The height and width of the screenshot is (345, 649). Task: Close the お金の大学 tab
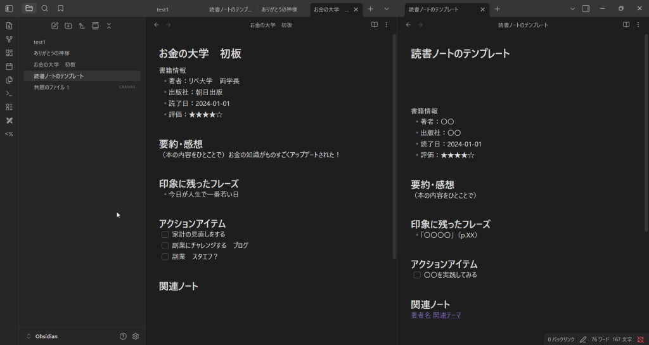click(356, 10)
